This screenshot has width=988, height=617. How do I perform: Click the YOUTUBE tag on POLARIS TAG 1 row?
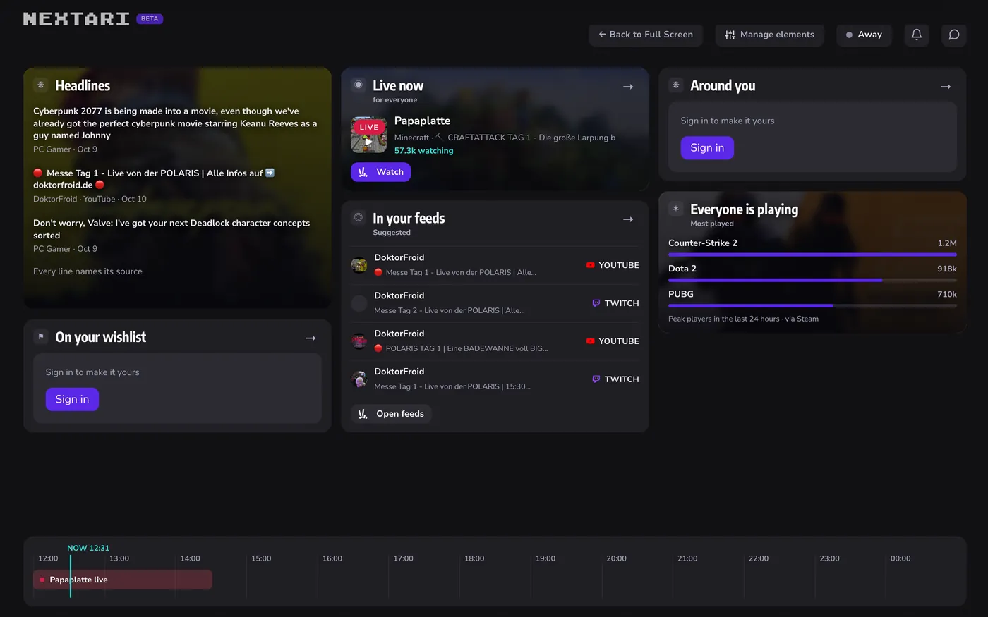coord(613,341)
